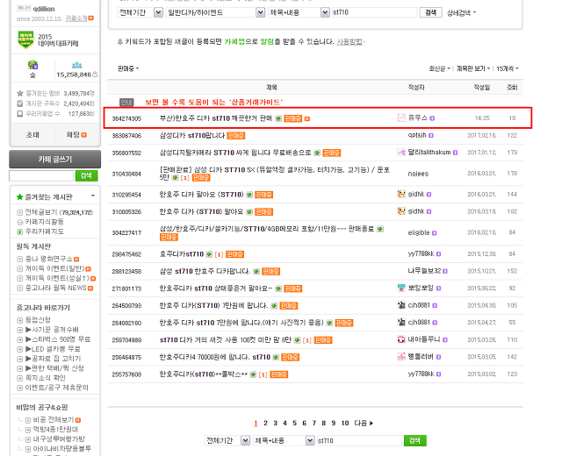Viewport: 562px width, 456px height.
Task: Open 중고나라 필독 NEWS board
Action: 55,288
